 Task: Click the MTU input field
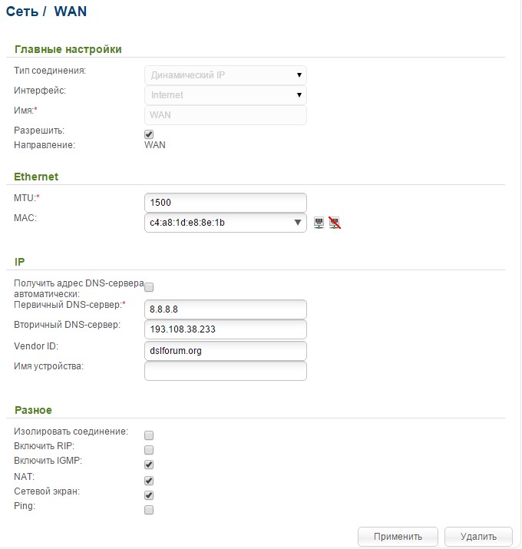(x=226, y=202)
